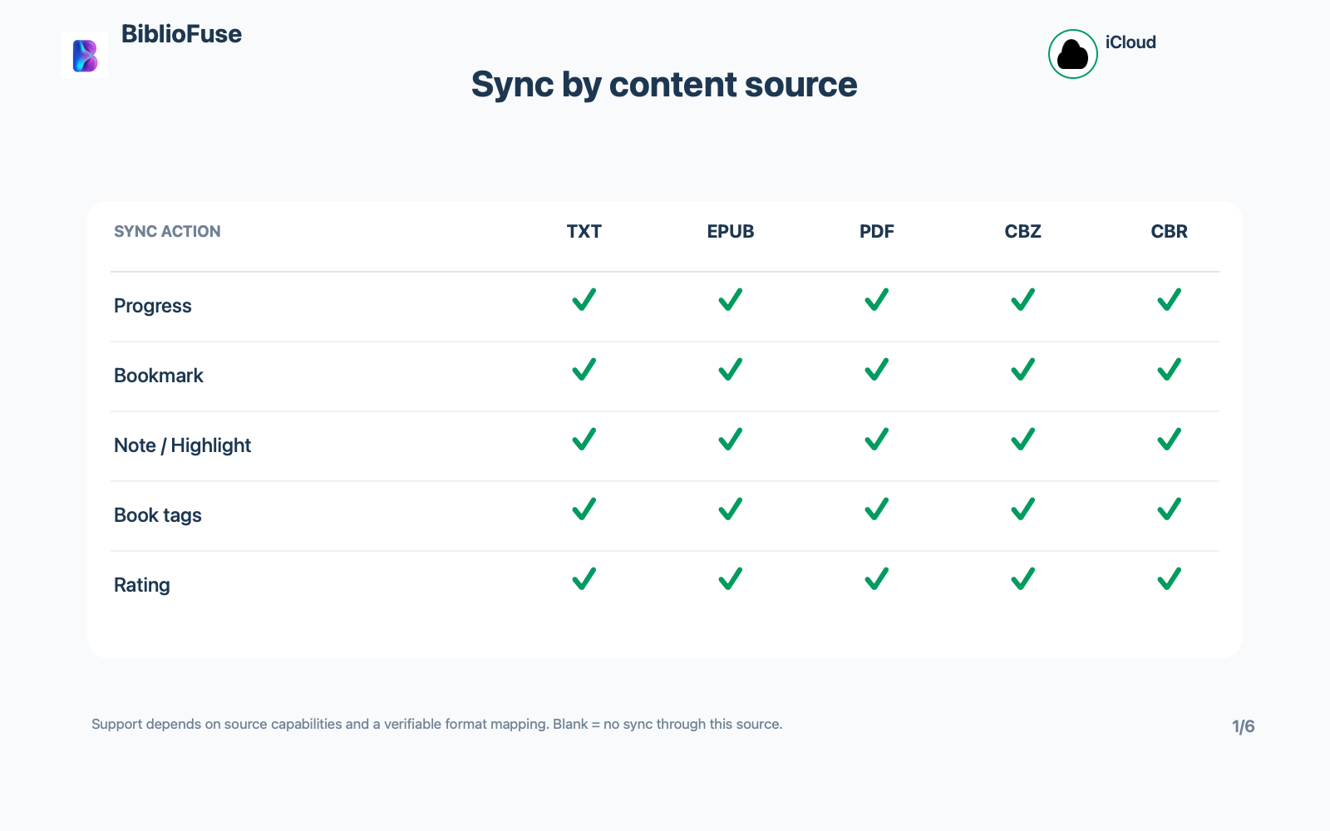Click the CBZ column header
This screenshot has height=831, width=1330.
(x=1023, y=232)
